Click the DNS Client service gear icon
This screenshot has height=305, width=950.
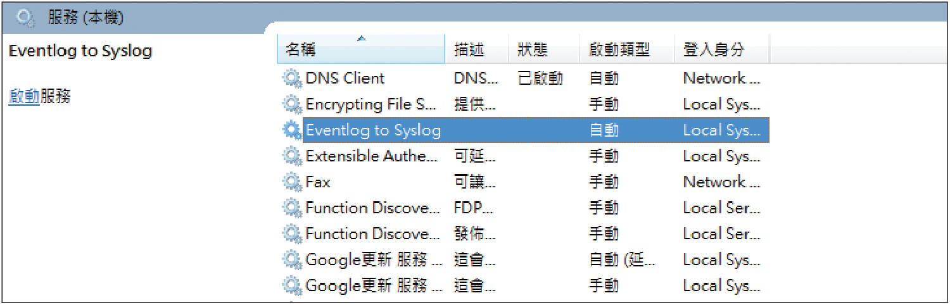(x=291, y=78)
